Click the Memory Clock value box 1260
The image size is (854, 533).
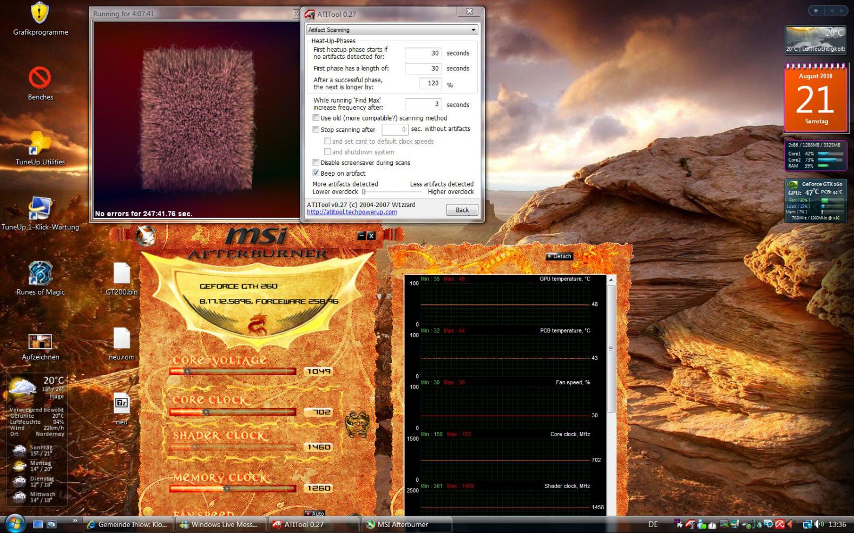tap(318, 488)
